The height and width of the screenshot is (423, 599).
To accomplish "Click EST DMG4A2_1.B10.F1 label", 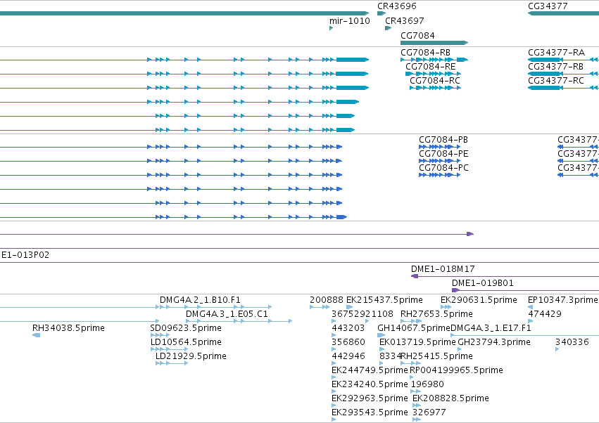I will tap(200, 300).
